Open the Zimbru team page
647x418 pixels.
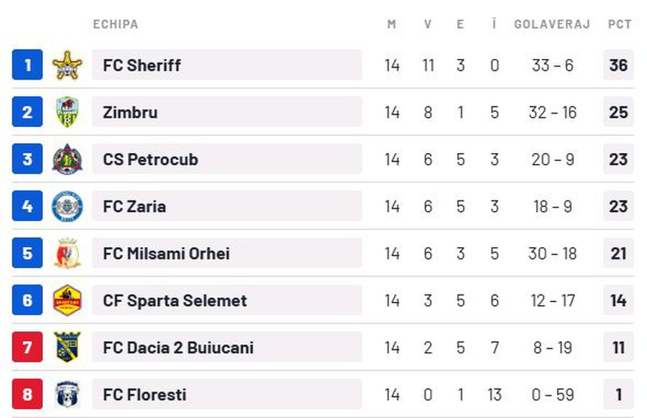point(130,113)
